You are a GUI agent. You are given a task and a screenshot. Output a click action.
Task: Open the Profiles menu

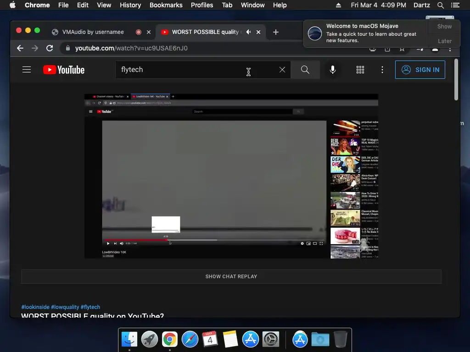click(x=202, y=5)
